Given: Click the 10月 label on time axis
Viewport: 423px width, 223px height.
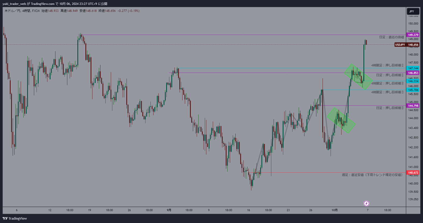Looking at the screenshot, I should pyautogui.click(x=334, y=210).
